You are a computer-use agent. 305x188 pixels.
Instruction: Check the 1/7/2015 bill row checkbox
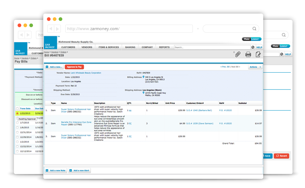(17, 123)
